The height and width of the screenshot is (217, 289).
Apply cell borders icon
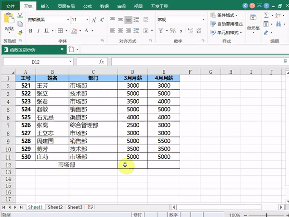click(x=60, y=31)
